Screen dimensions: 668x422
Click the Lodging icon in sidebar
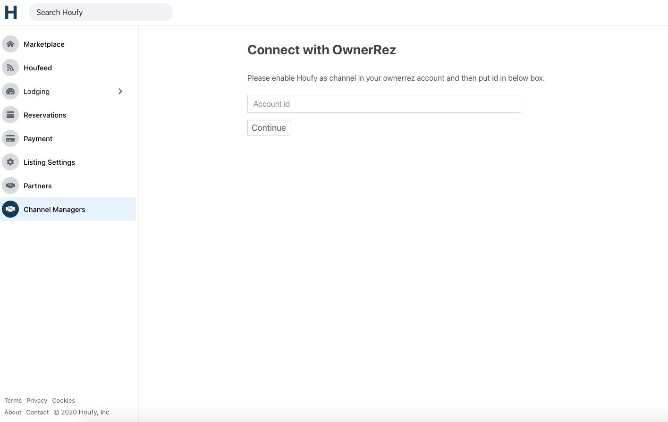coord(10,91)
